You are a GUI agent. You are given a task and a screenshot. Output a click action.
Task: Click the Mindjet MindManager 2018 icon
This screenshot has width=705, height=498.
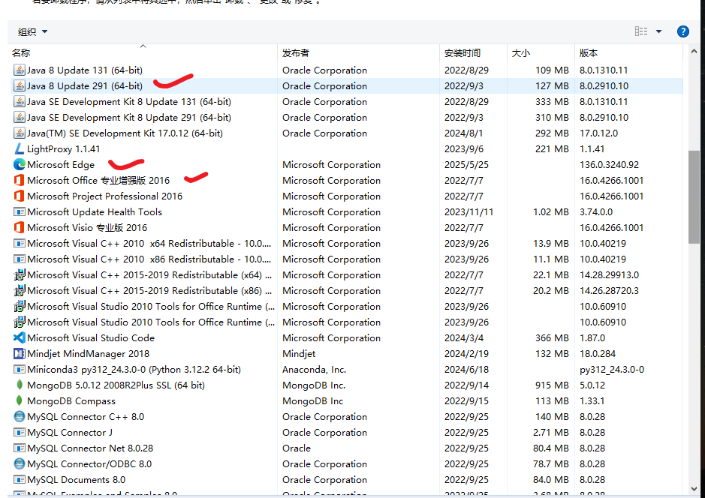point(19,353)
